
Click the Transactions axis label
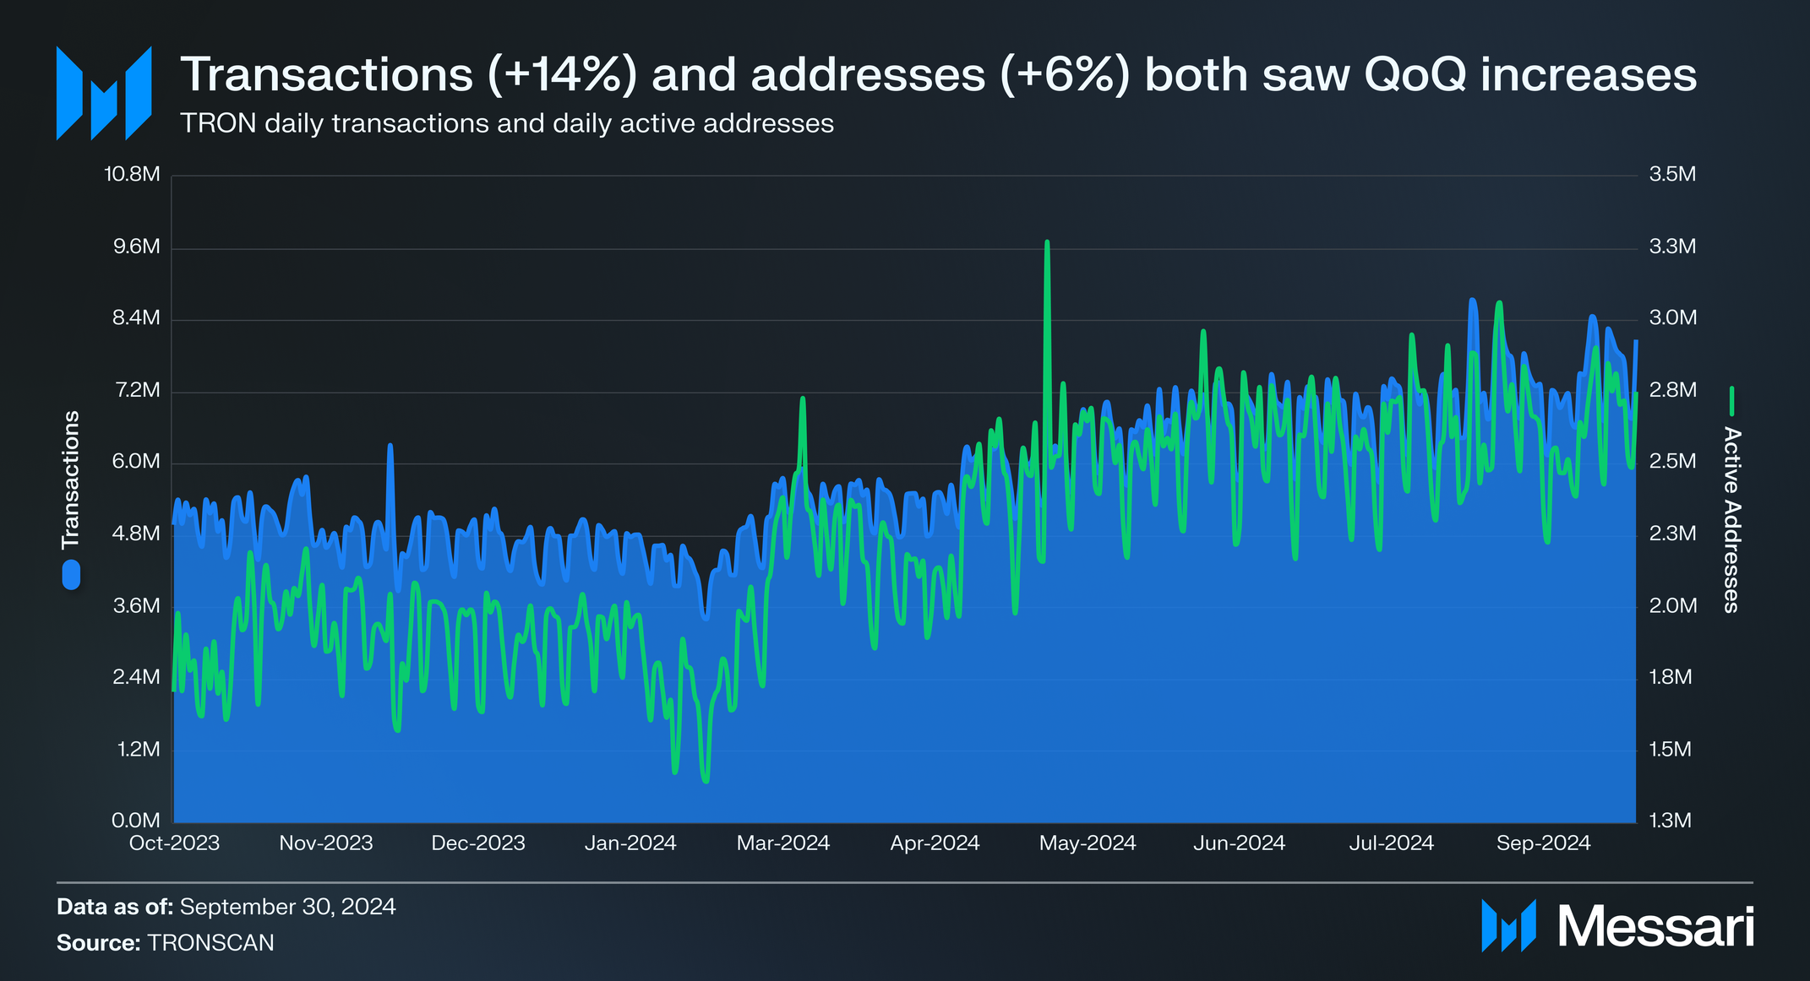(71, 479)
